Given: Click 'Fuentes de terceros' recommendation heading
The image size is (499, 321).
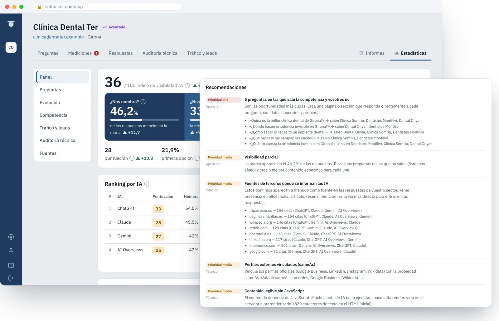Looking at the screenshot, I should click(x=286, y=183).
